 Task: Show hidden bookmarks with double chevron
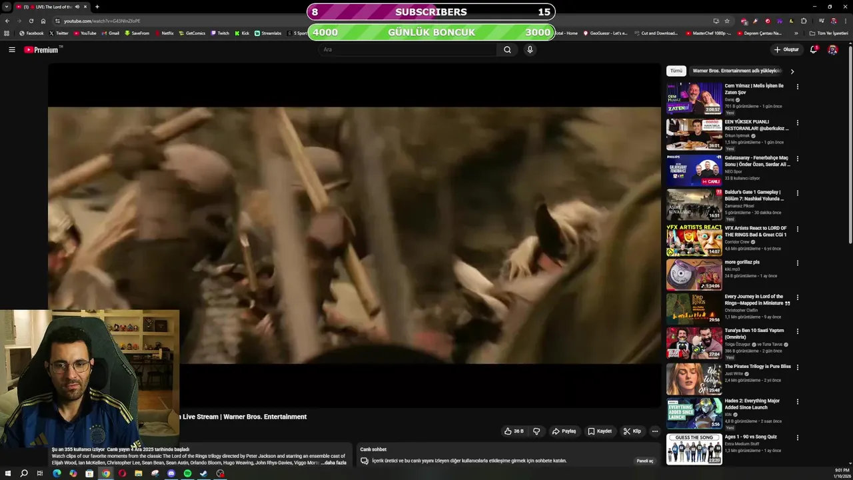click(796, 33)
